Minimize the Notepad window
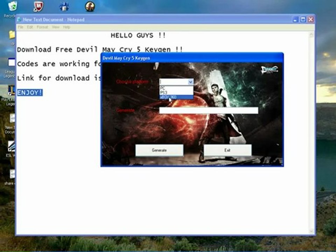 pyautogui.click(x=295, y=20)
